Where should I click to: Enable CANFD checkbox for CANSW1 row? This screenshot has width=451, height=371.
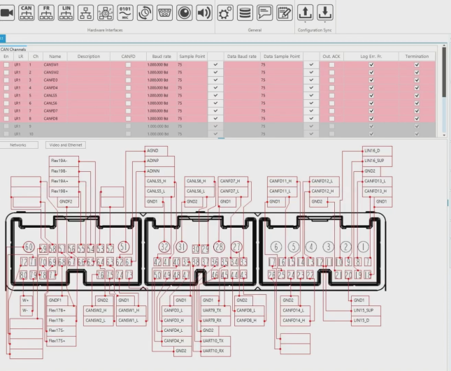(128, 64)
